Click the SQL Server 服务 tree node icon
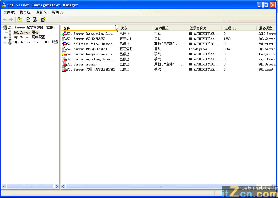This screenshot has height=198, width=278. [x=10, y=32]
